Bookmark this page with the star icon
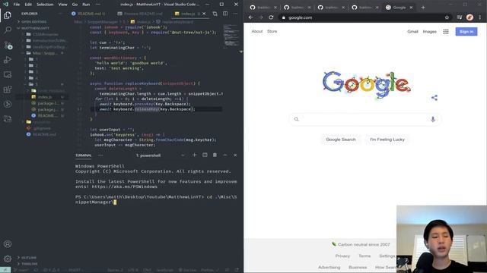 click(x=447, y=17)
